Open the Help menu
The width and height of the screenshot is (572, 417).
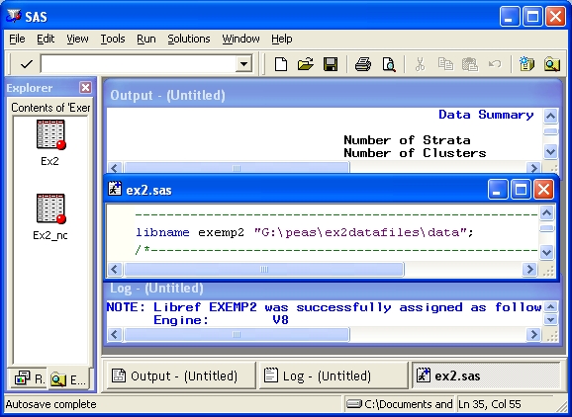tap(282, 39)
